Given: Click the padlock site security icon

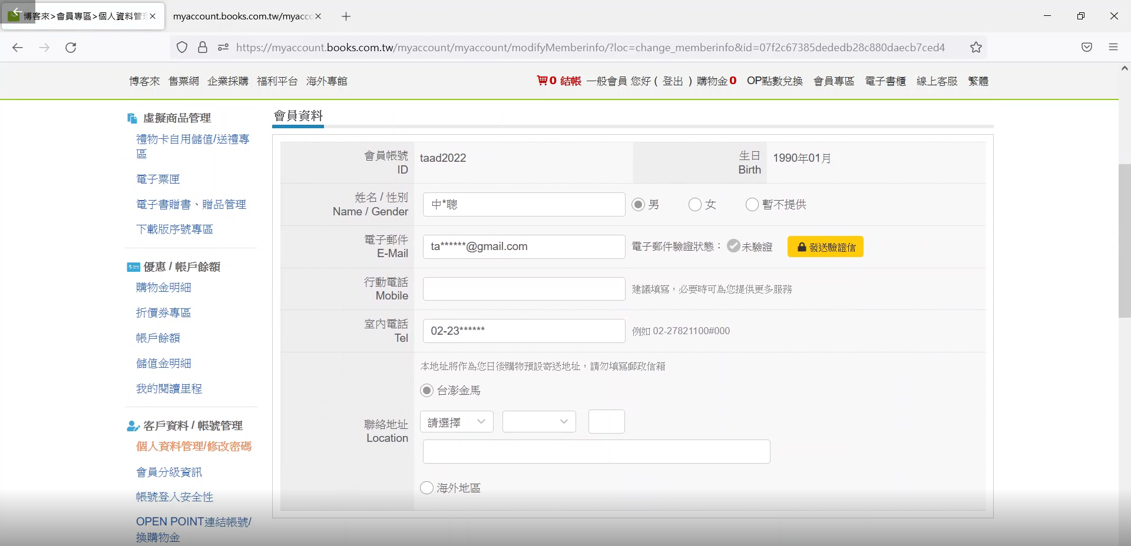Looking at the screenshot, I should pyautogui.click(x=203, y=48).
